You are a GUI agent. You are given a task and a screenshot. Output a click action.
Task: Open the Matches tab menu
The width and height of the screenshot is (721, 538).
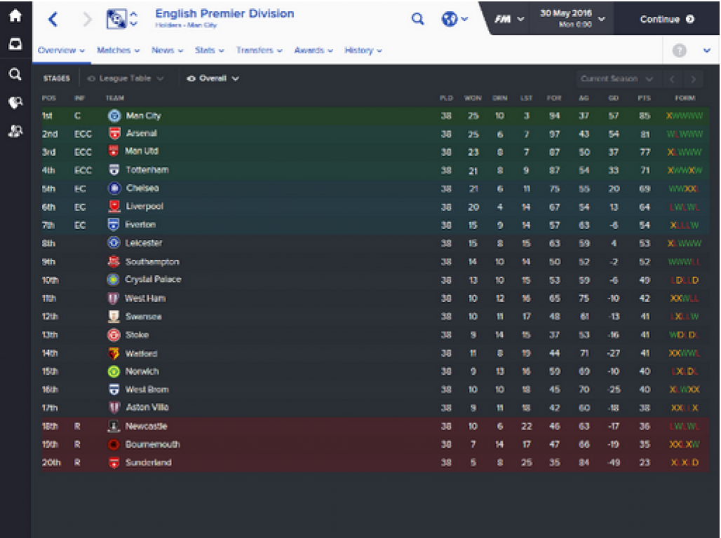click(118, 50)
